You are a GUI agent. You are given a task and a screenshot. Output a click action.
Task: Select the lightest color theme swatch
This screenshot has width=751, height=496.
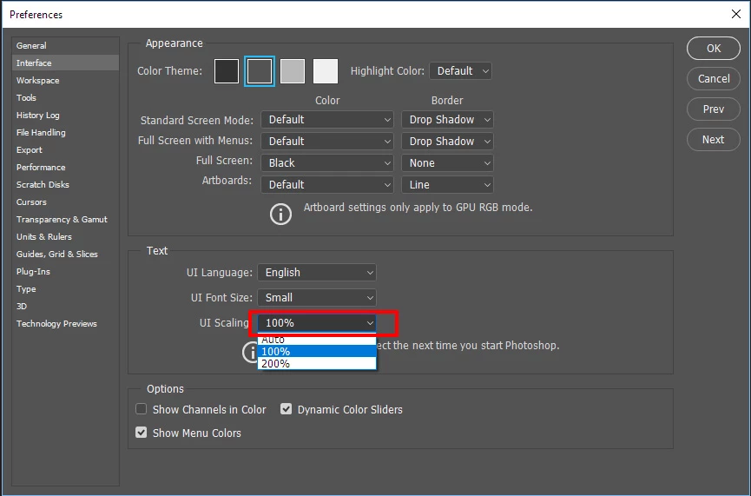coord(326,71)
